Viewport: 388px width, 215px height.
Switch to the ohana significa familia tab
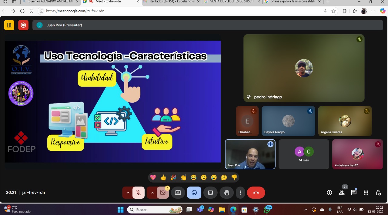click(291, 2)
